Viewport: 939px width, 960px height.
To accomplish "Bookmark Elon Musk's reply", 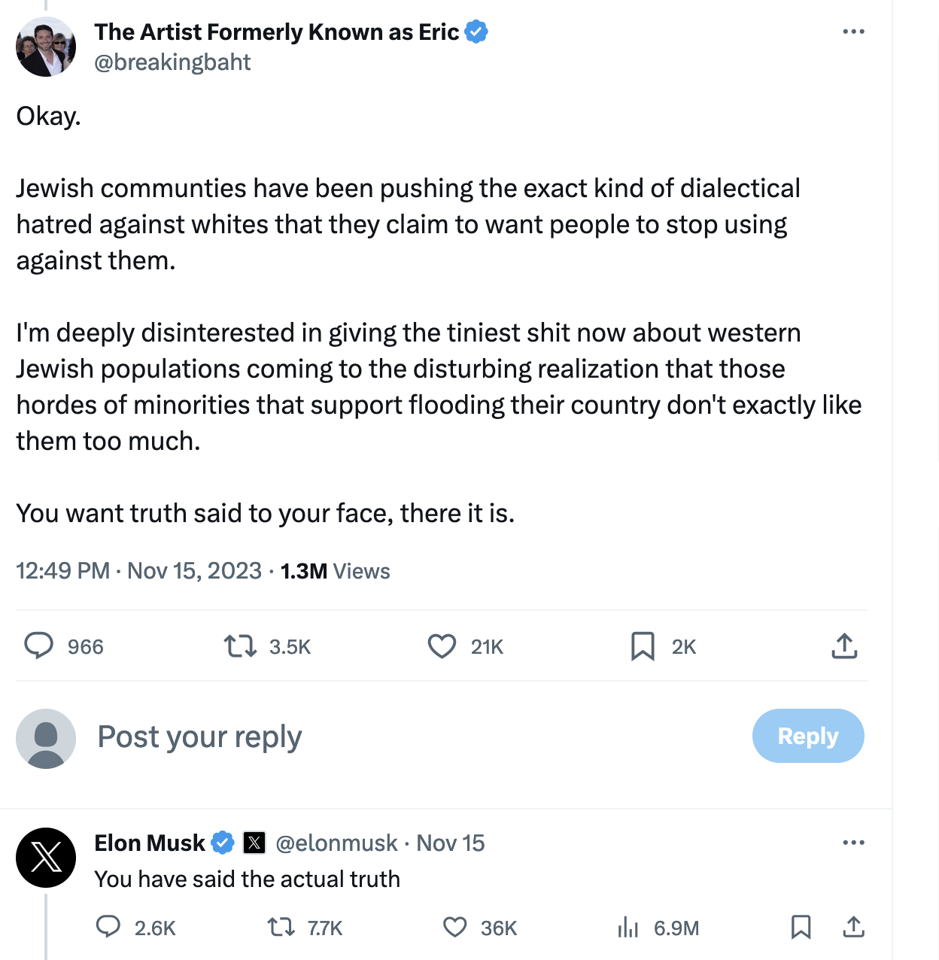I will point(801,927).
